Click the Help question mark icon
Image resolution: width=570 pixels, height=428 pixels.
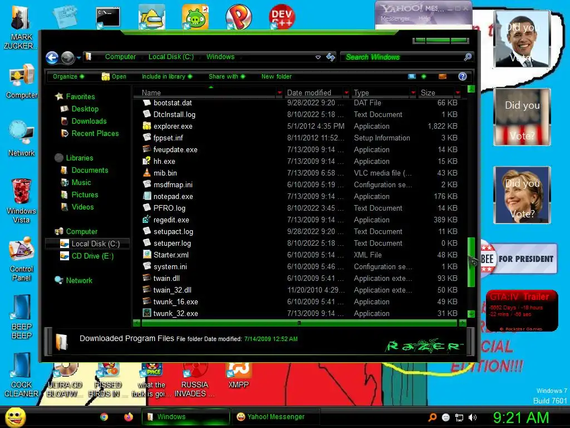[x=463, y=76]
